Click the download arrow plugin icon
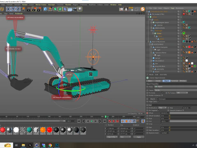This screenshot has width=197, height=148. click(126, 9)
